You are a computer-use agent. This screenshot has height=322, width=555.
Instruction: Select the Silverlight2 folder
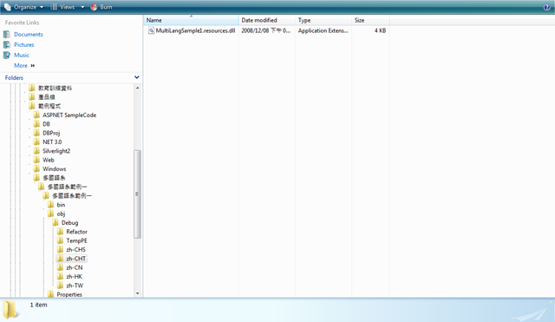56,151
